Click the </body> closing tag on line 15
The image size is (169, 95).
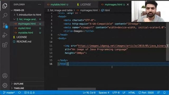[63, 60]
